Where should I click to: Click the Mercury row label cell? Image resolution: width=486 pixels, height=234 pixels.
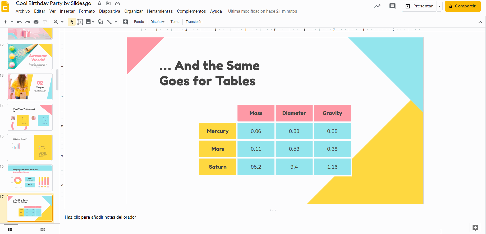click(x=218, y=131)
